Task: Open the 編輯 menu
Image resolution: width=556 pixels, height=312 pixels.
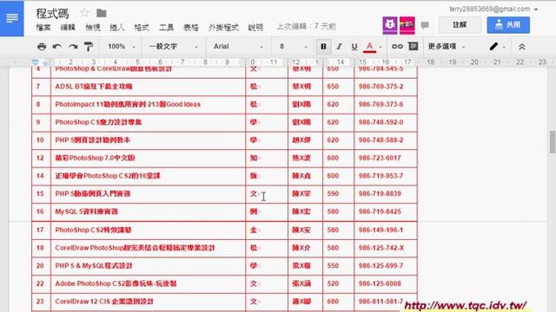Action: [x=68, y=27]
